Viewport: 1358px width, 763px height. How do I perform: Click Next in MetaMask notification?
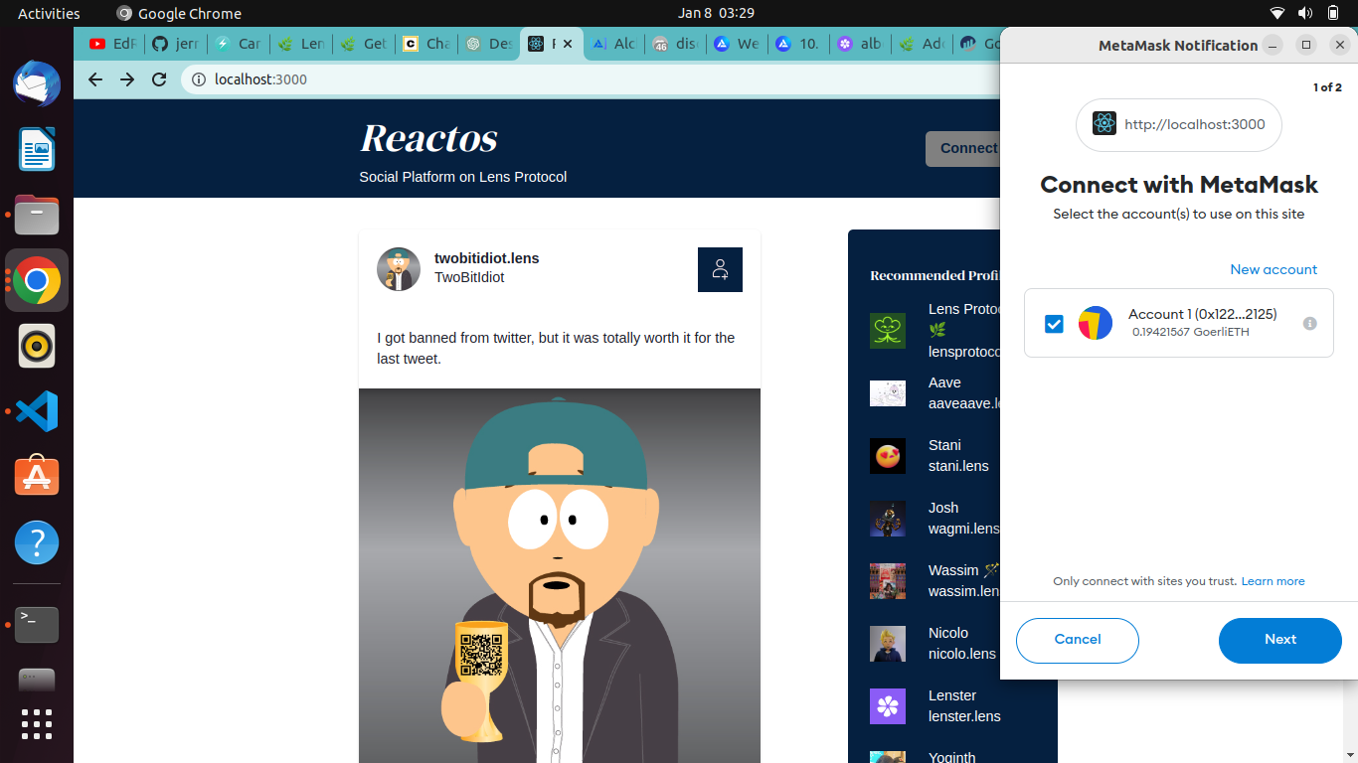click(x=1280, y=640)
